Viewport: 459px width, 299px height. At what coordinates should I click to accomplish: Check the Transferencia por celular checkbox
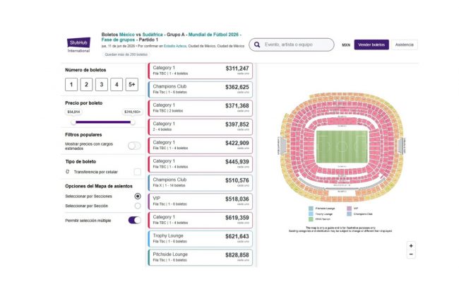pos(137,171)
